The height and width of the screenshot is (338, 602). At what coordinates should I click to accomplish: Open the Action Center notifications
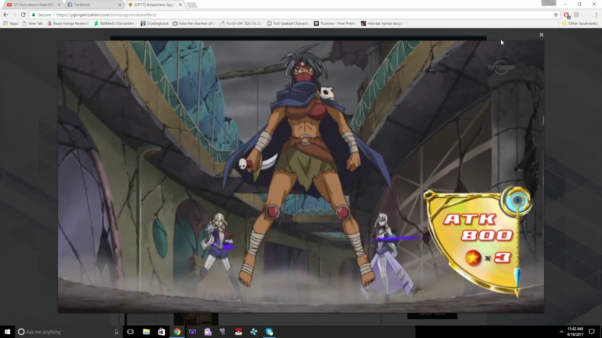point(592,332)
